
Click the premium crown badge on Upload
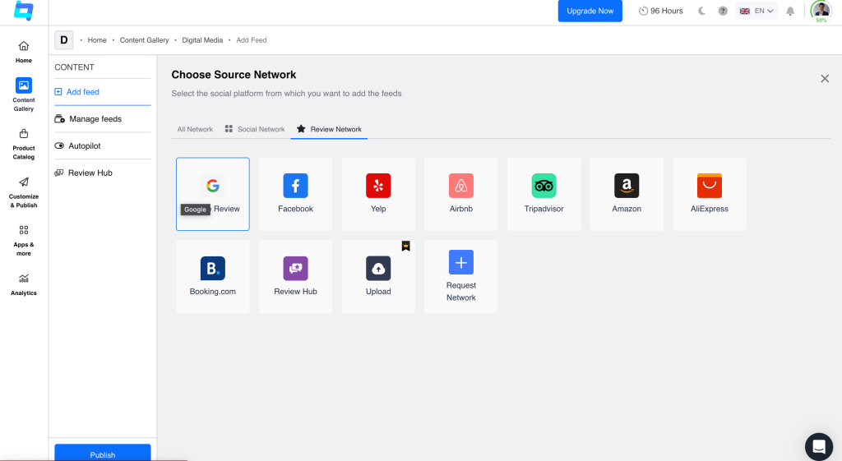point(406,246)
